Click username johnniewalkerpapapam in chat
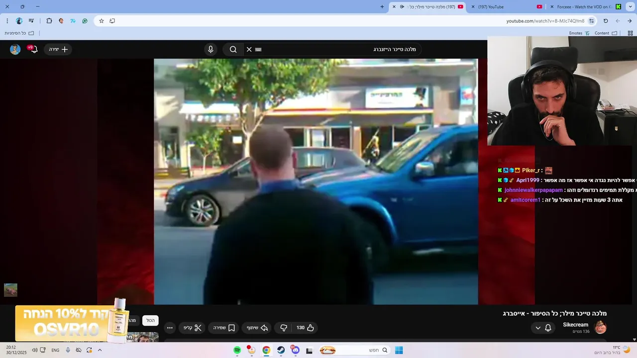Screen dimensions: 637x358 coord(533,190)
